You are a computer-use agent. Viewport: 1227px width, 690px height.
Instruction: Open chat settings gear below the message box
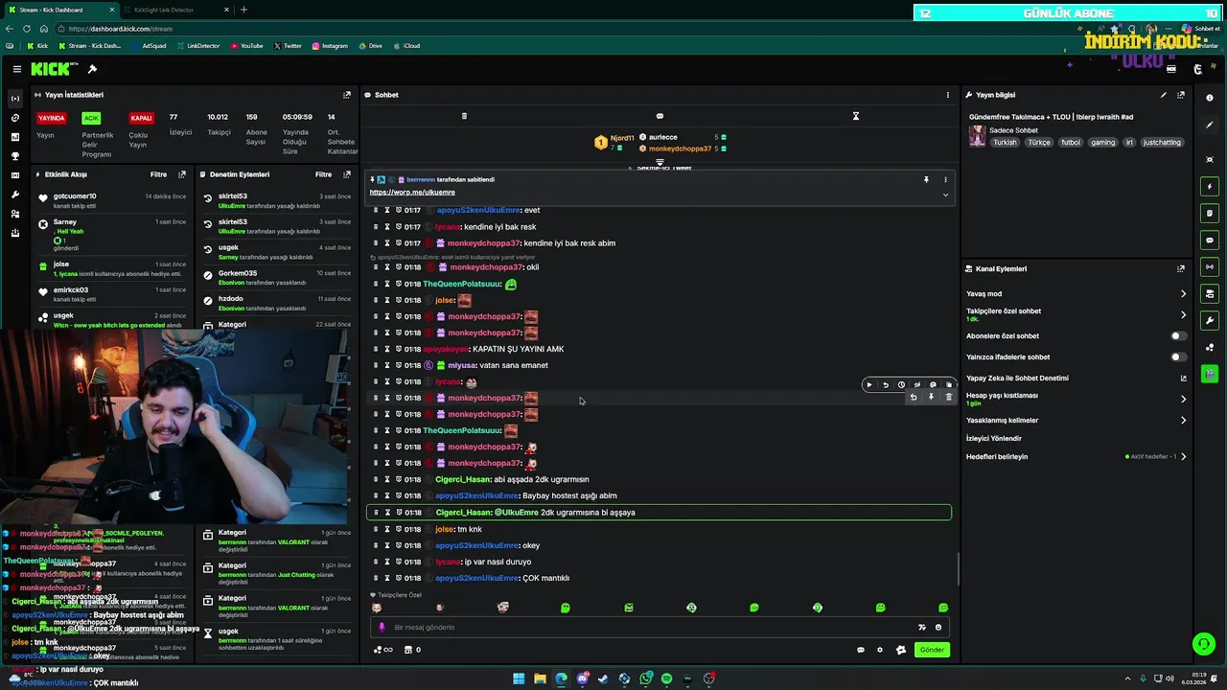pyautogui.click(x=880, y=650)
